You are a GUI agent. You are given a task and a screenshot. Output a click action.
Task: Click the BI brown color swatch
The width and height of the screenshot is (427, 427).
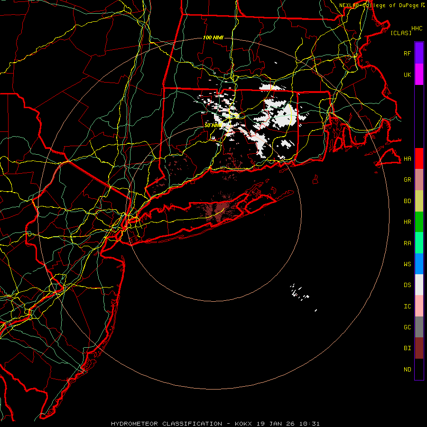click(x=419, y=348)
